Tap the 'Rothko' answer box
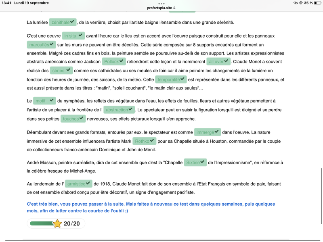Viewport: 323px width, 242px height. (x=145, y=141)
